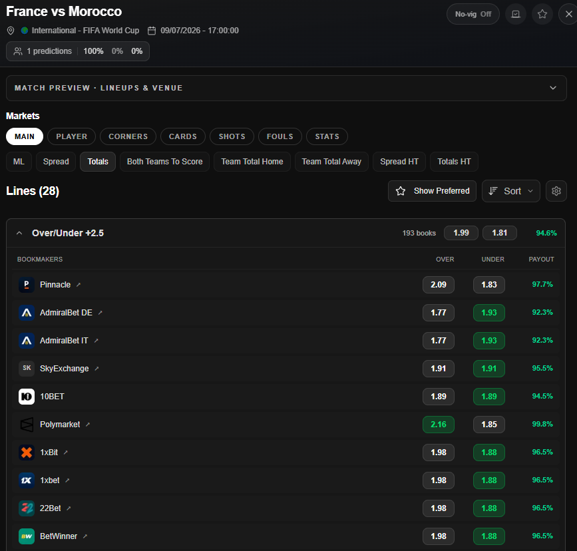Open the Sort dropdown
The width and height of the screenshot is (577, 551).
(x=511, y=191)
